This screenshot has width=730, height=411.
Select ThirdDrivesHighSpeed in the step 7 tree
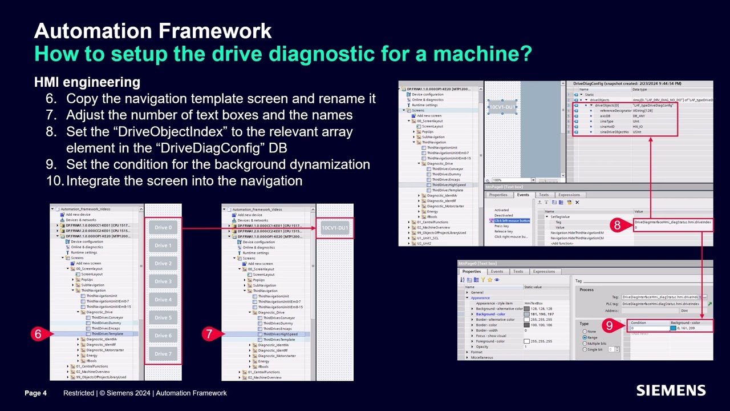280,334
